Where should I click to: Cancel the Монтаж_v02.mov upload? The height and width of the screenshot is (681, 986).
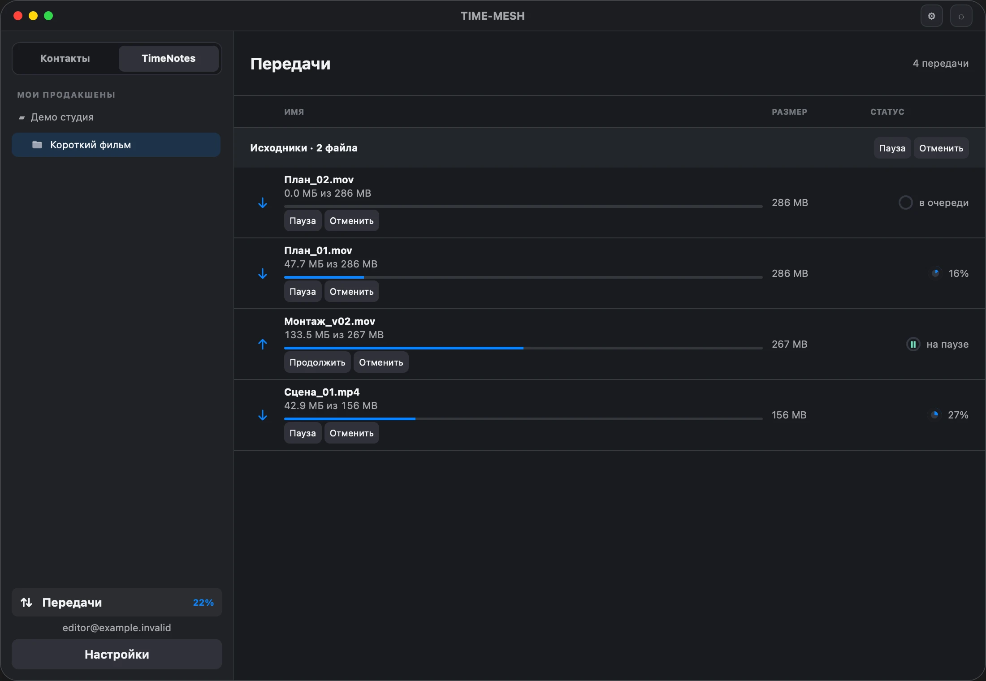click(x=381, y=362)
